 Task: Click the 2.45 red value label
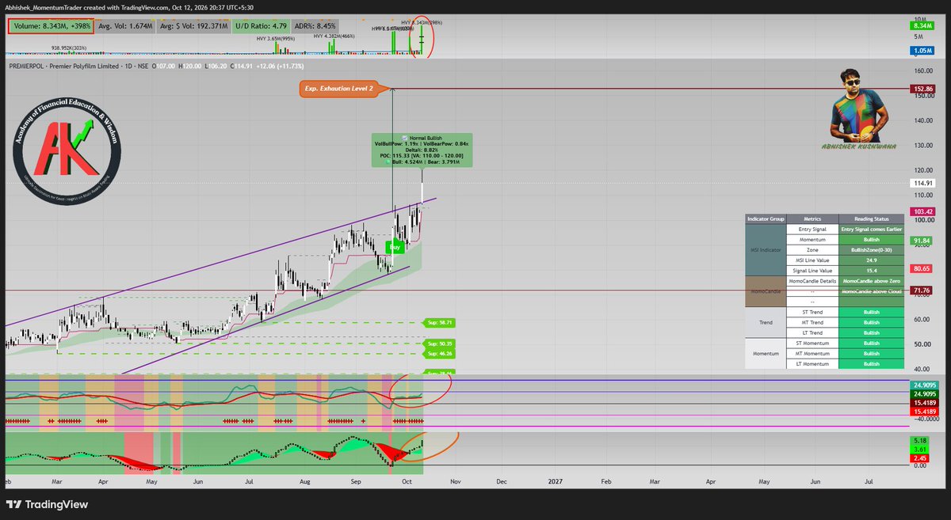point(919,457)
